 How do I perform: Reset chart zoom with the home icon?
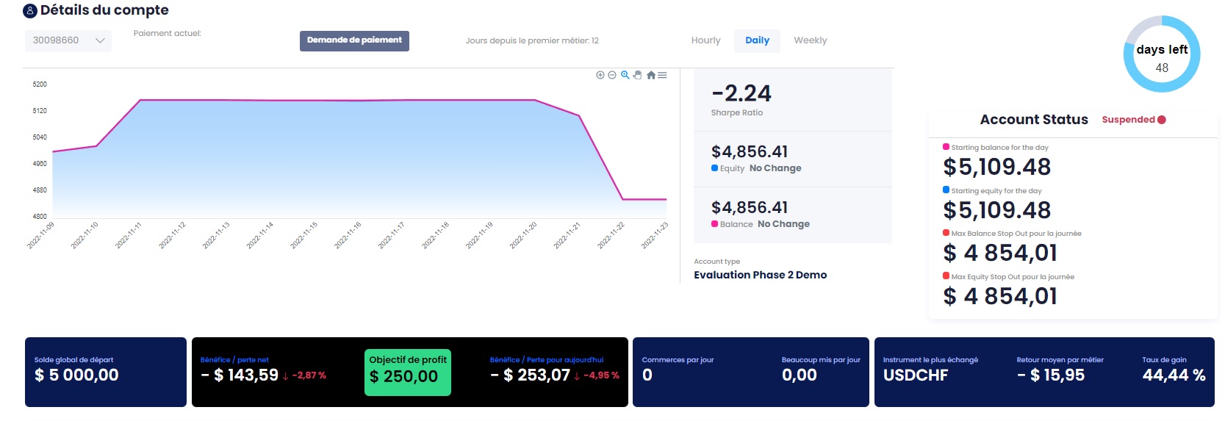coord(650,75)
